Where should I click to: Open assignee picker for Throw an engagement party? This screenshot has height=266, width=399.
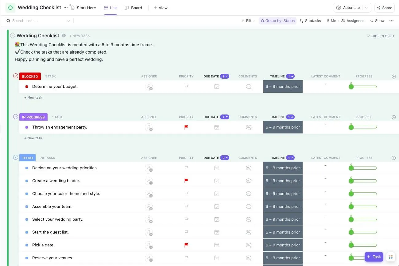pyautogui.click(x=149, y=127)
